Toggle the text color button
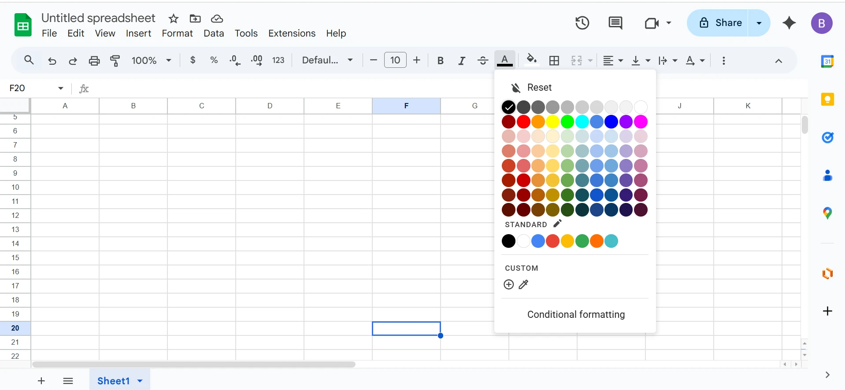This screenshot has width=845, height=390. click(505, 60)
